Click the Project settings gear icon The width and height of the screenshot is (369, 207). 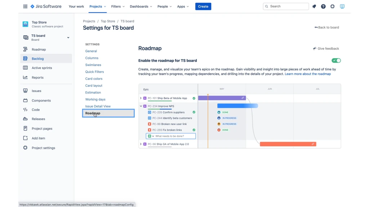click(x=25, y=148)
